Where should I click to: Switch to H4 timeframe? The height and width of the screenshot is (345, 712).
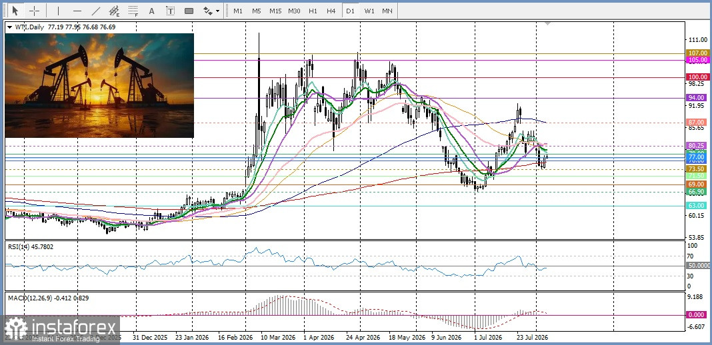(x=331, y=11)
